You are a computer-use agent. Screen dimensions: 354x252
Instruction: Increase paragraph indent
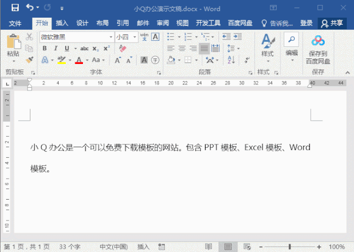click(x=238, y=37)
